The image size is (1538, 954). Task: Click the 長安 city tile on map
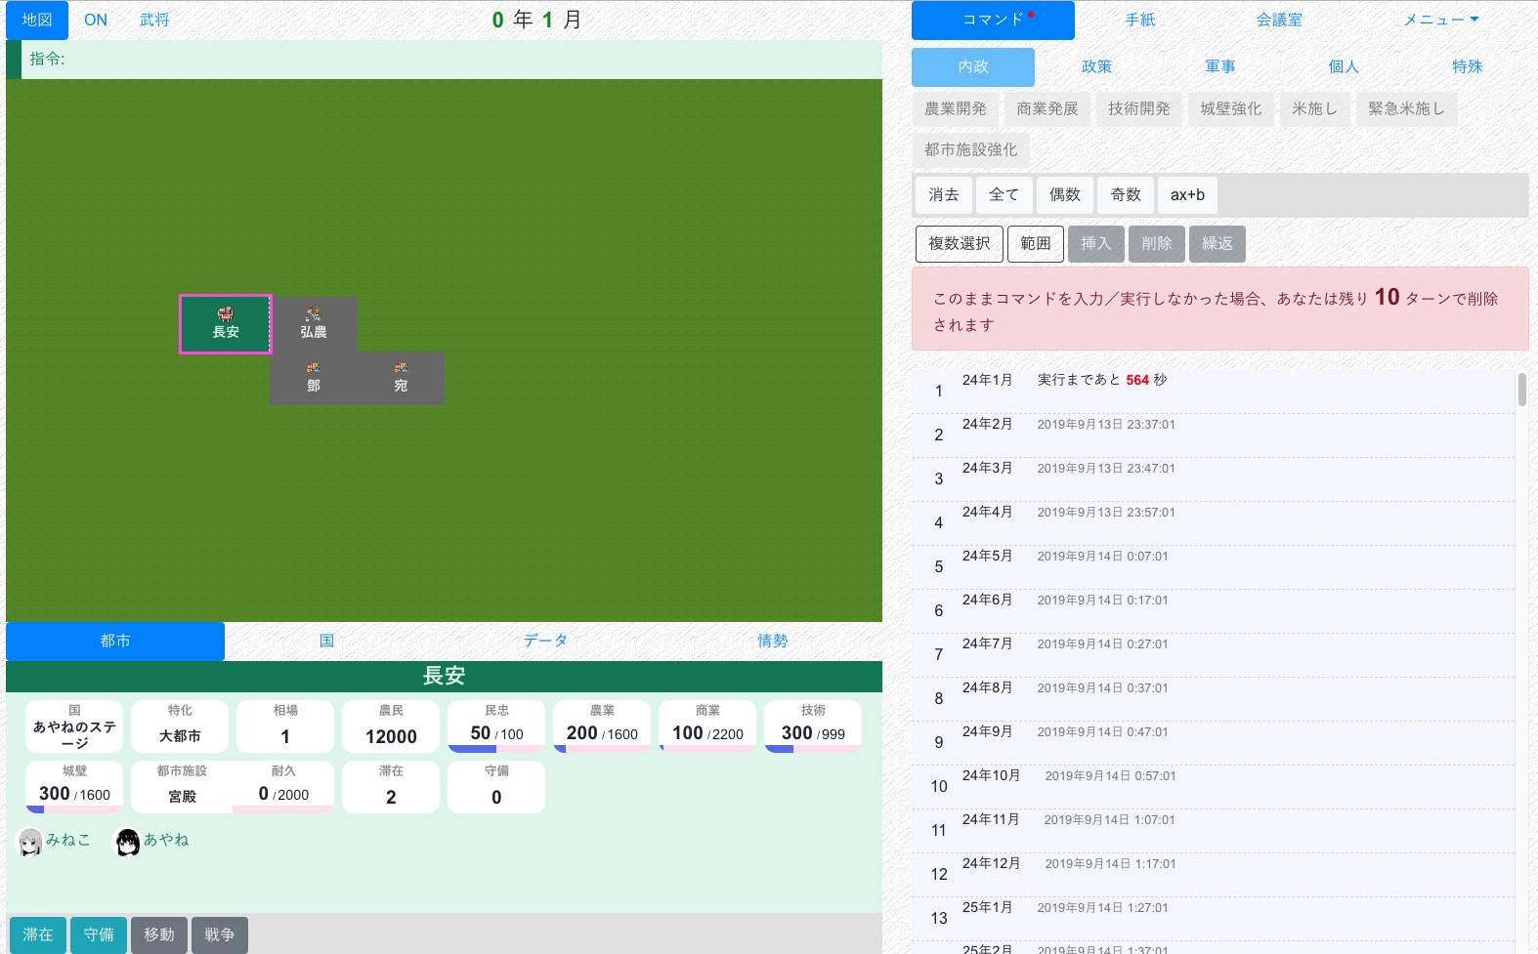tap(226, 324)
